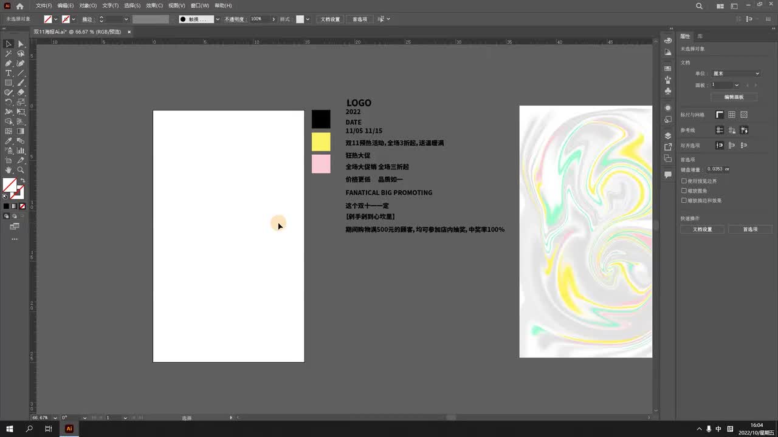
Task: Open the Layers panel icon
Action: pyautogui.click(x=668, y=135)
